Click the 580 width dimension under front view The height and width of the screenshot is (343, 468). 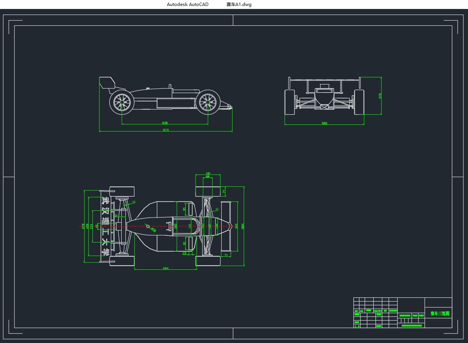[324, 123]
